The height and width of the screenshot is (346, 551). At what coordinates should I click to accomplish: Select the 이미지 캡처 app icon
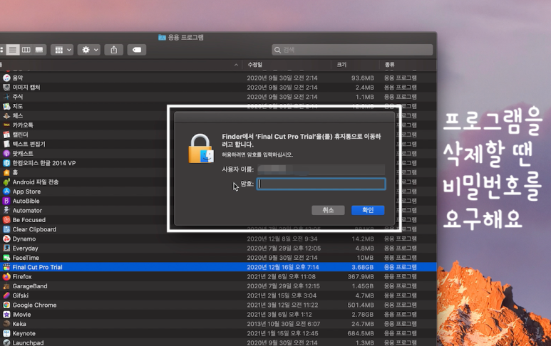coord(6,88)
